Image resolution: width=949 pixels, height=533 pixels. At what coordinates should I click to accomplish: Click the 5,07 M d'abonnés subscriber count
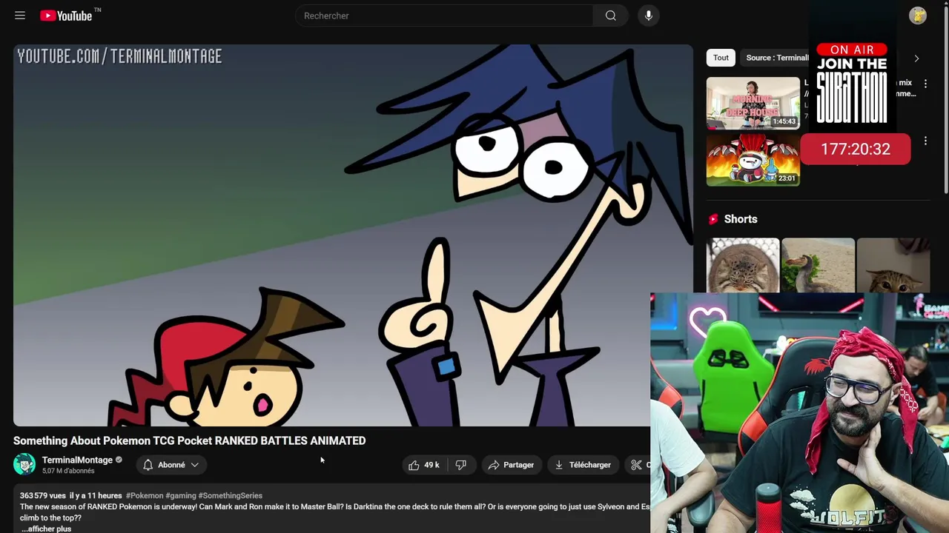68,471
